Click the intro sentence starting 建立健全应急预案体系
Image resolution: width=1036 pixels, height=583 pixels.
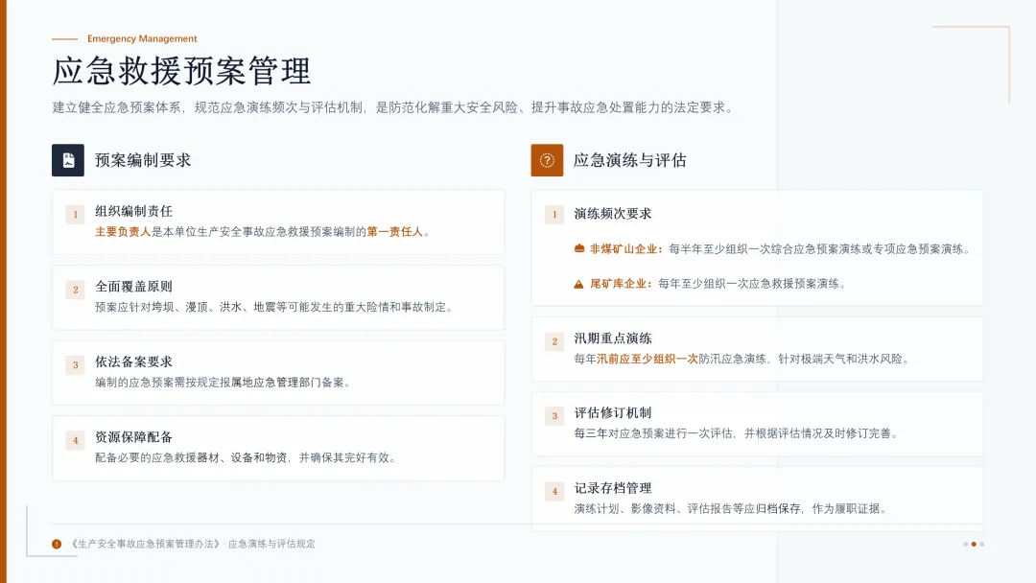tap(394, 107)
